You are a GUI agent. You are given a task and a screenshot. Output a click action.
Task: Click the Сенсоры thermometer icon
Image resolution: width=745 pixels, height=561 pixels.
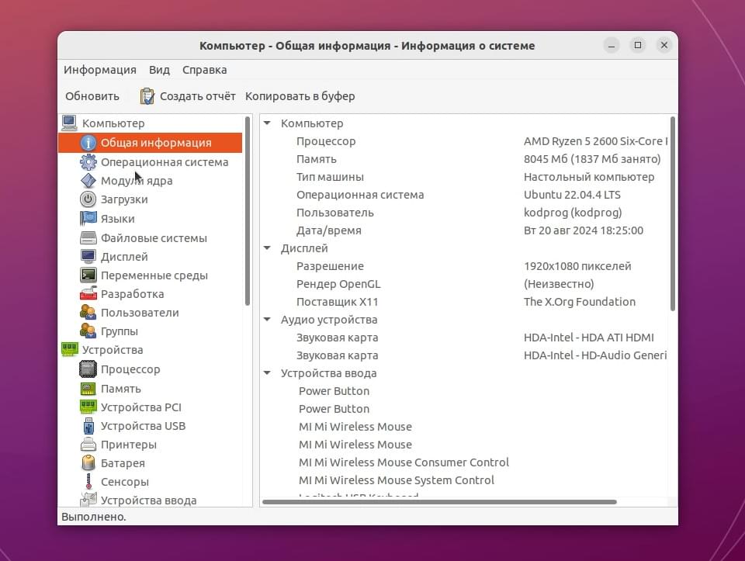point(88,481)
